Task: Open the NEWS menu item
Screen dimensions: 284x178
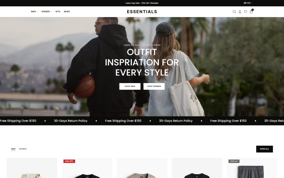Action: [67, 11]
